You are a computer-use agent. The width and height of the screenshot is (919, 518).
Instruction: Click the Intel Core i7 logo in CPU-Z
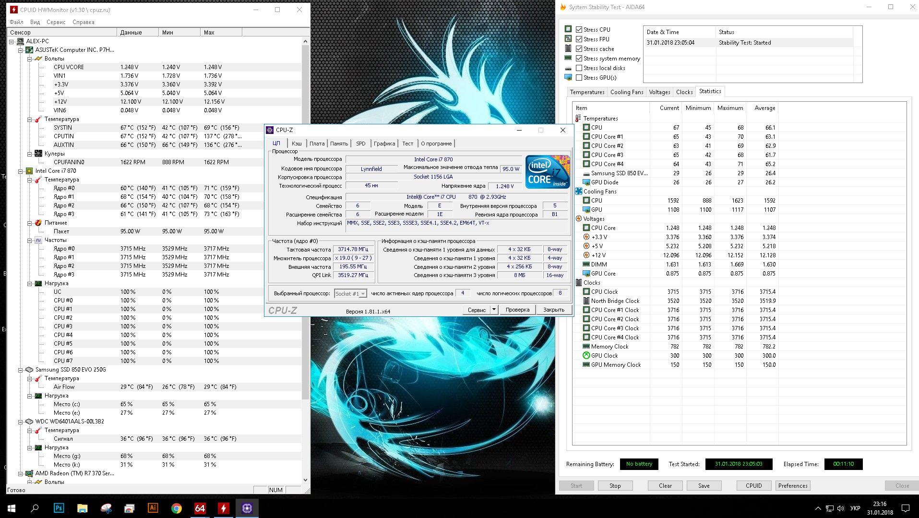[x=548, y=171]
